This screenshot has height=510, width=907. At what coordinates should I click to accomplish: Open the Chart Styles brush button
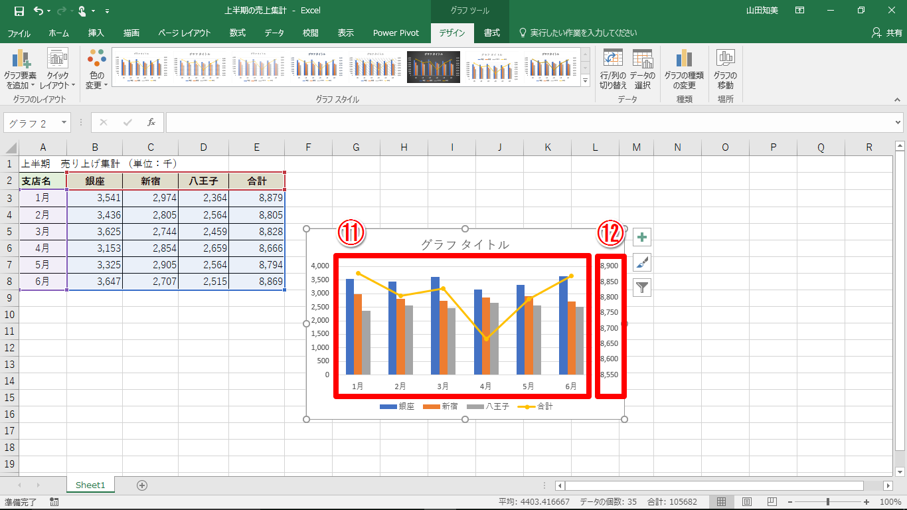[642, 262]
